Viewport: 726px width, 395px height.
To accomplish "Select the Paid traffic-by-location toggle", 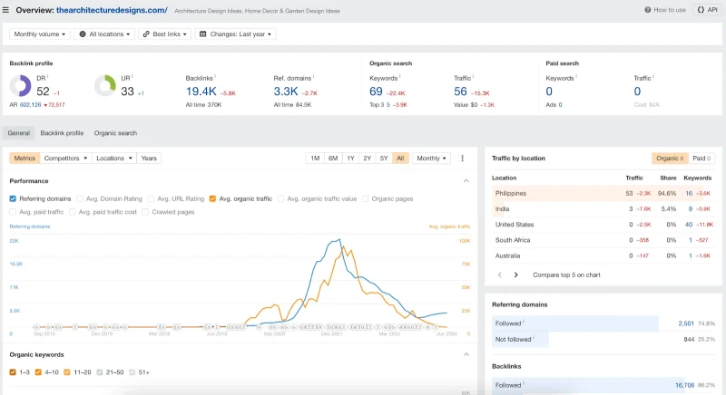I will pos(701,158).
